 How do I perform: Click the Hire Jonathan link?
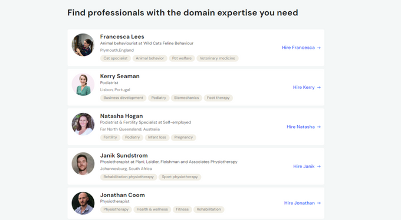[x=303, y=203]
